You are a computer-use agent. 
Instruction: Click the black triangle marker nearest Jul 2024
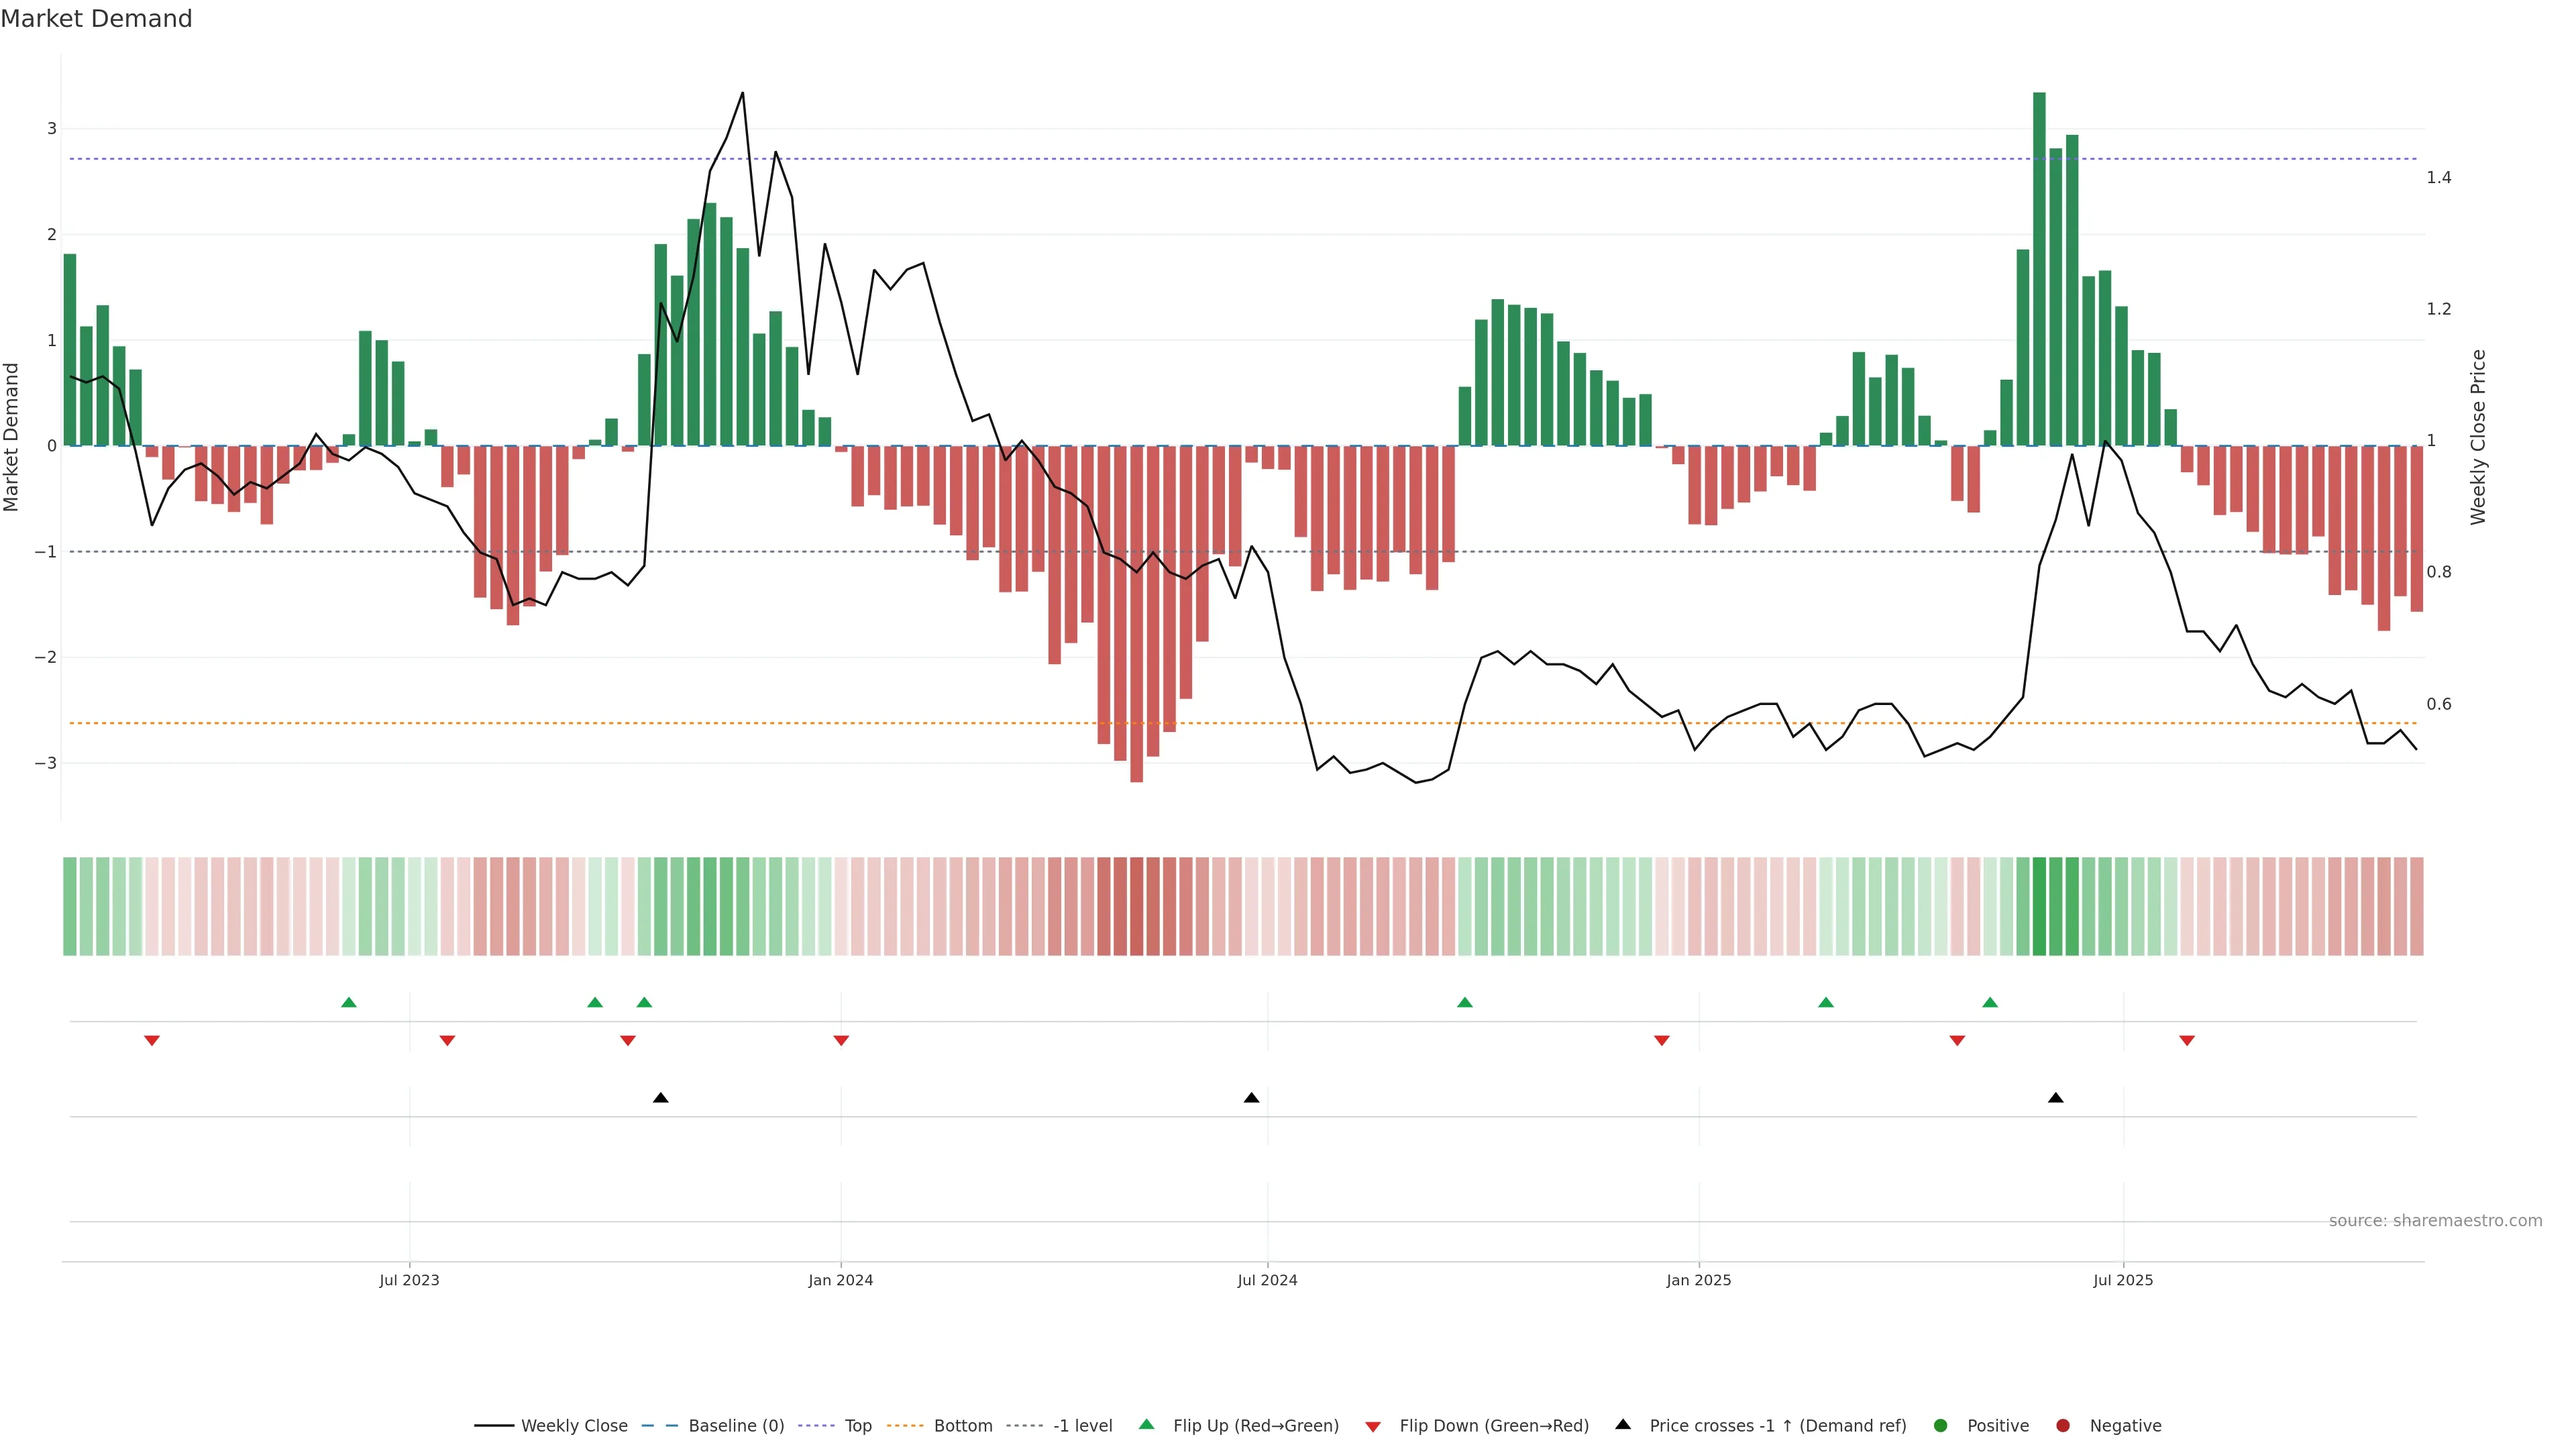pos(1251,1098)
